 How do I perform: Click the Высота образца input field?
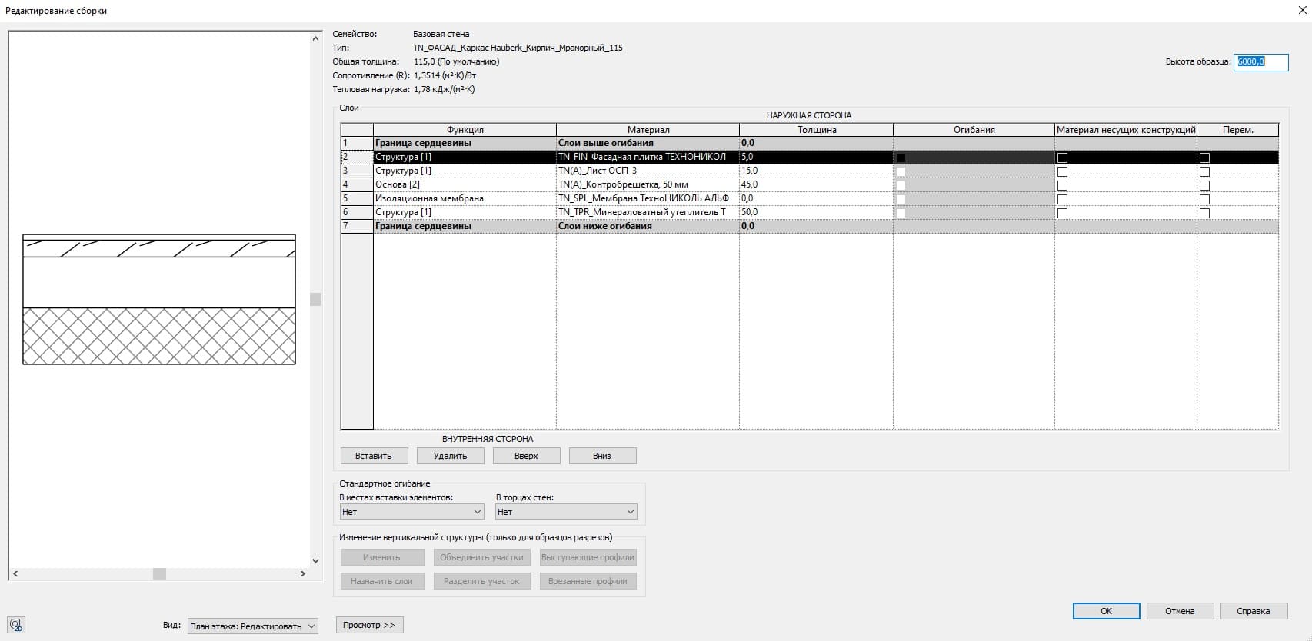[x=1260, y=61]
